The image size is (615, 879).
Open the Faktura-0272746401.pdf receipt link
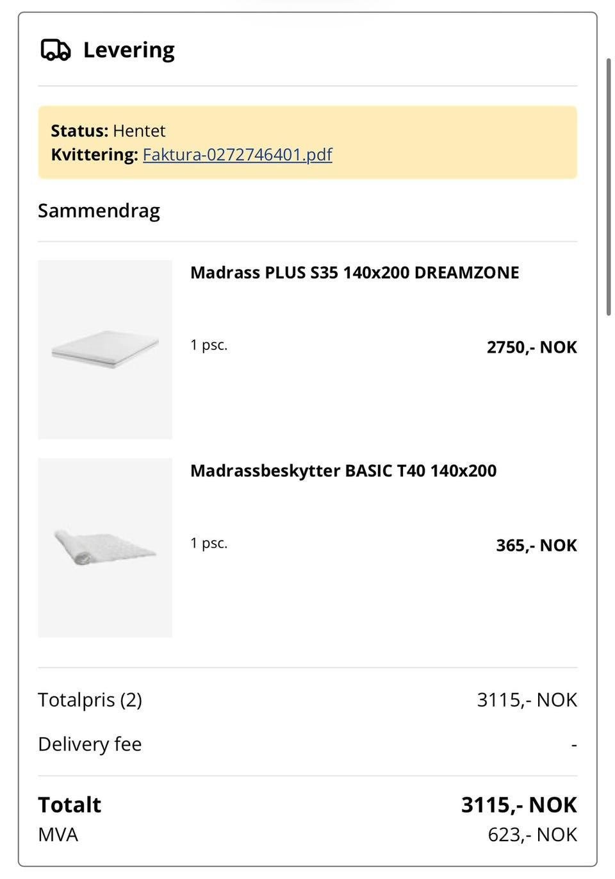(237, 155)
